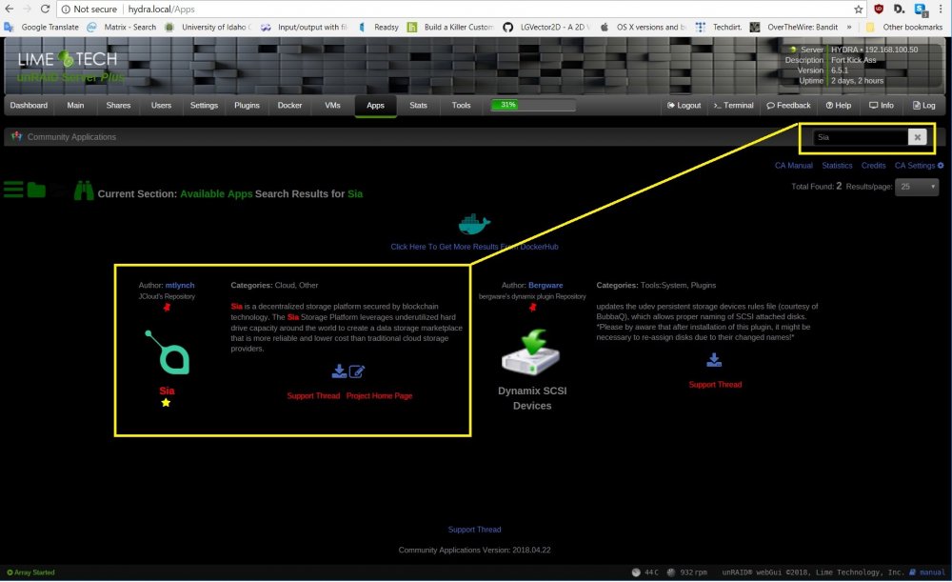Click the Google Translate bookmark
952x582 pixels.
42,27
